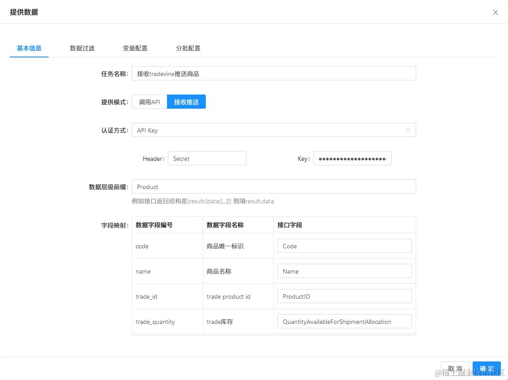
Task: Click the '商品唯一标识' cell
Action: [x=239, y=246]
